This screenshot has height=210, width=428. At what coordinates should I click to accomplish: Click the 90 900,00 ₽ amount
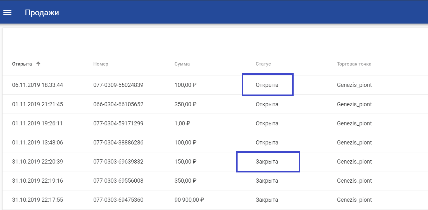pyautogui.click(x=189, y=200)
